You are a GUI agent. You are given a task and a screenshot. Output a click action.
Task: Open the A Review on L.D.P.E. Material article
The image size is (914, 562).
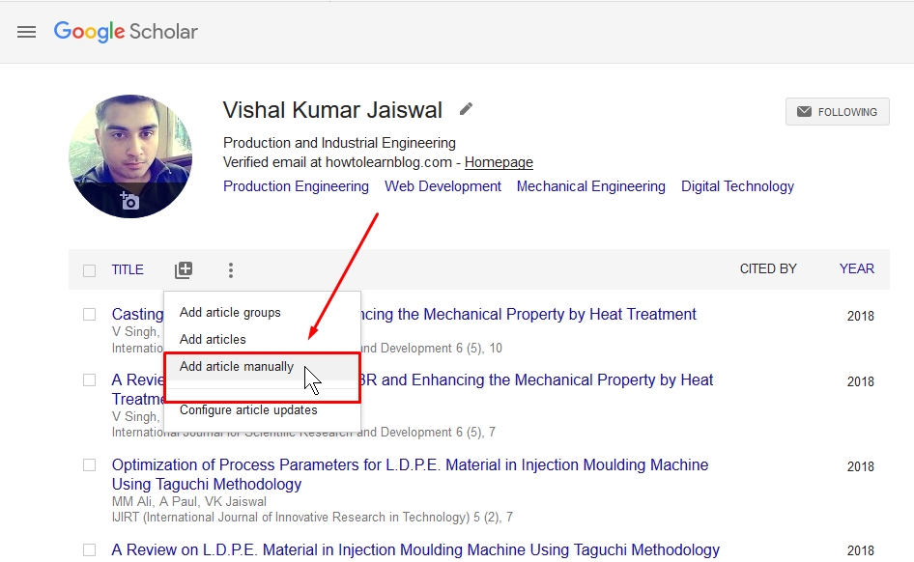click(415, 550)
